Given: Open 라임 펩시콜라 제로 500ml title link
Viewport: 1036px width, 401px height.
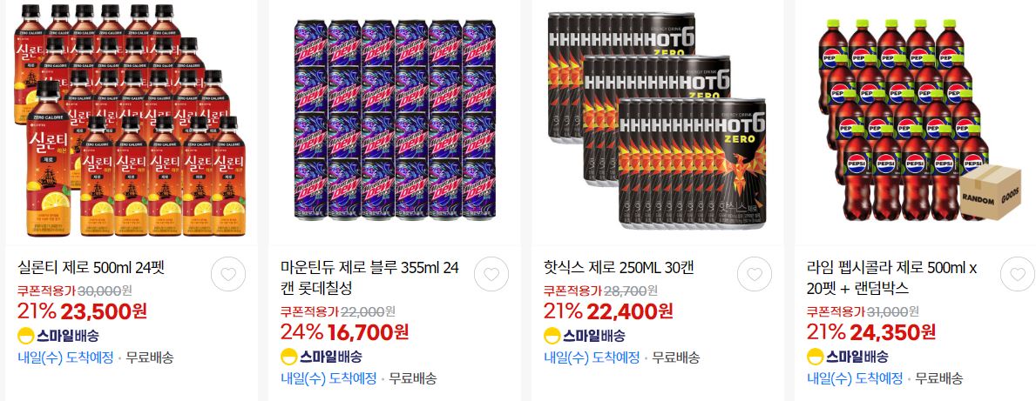Looking at the screenshot, I should 892,278.
